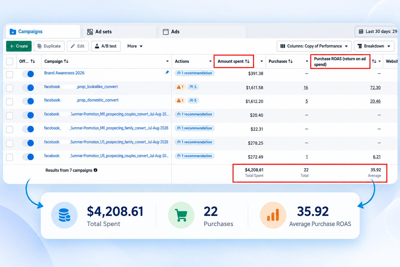
Task: Click the coin stack icon for Total Spent
Action: coord(64,215)
